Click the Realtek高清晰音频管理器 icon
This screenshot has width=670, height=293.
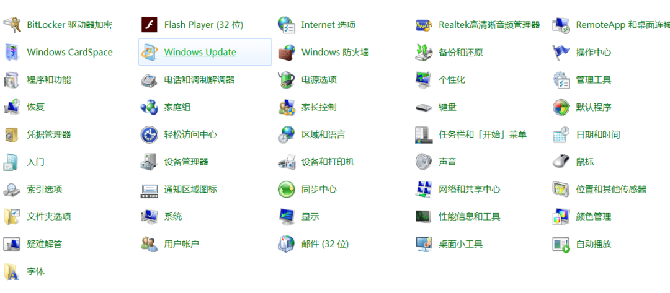tap(424, 25)
